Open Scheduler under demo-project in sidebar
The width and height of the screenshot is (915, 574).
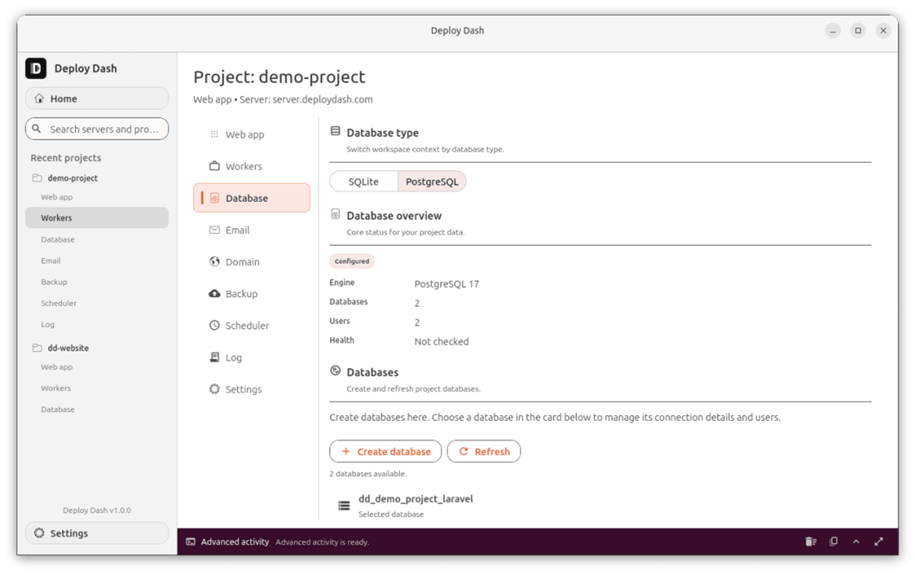click(x=97, y=303)
